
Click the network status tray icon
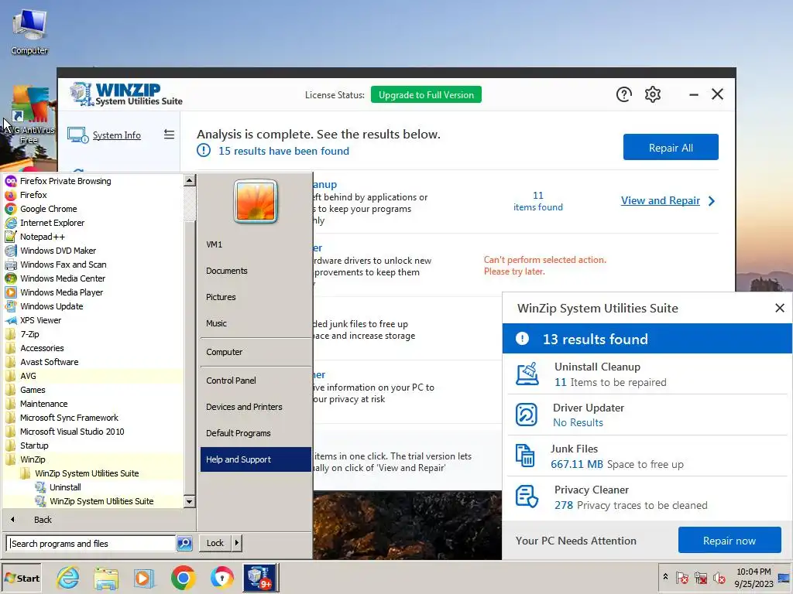(700, 578)
